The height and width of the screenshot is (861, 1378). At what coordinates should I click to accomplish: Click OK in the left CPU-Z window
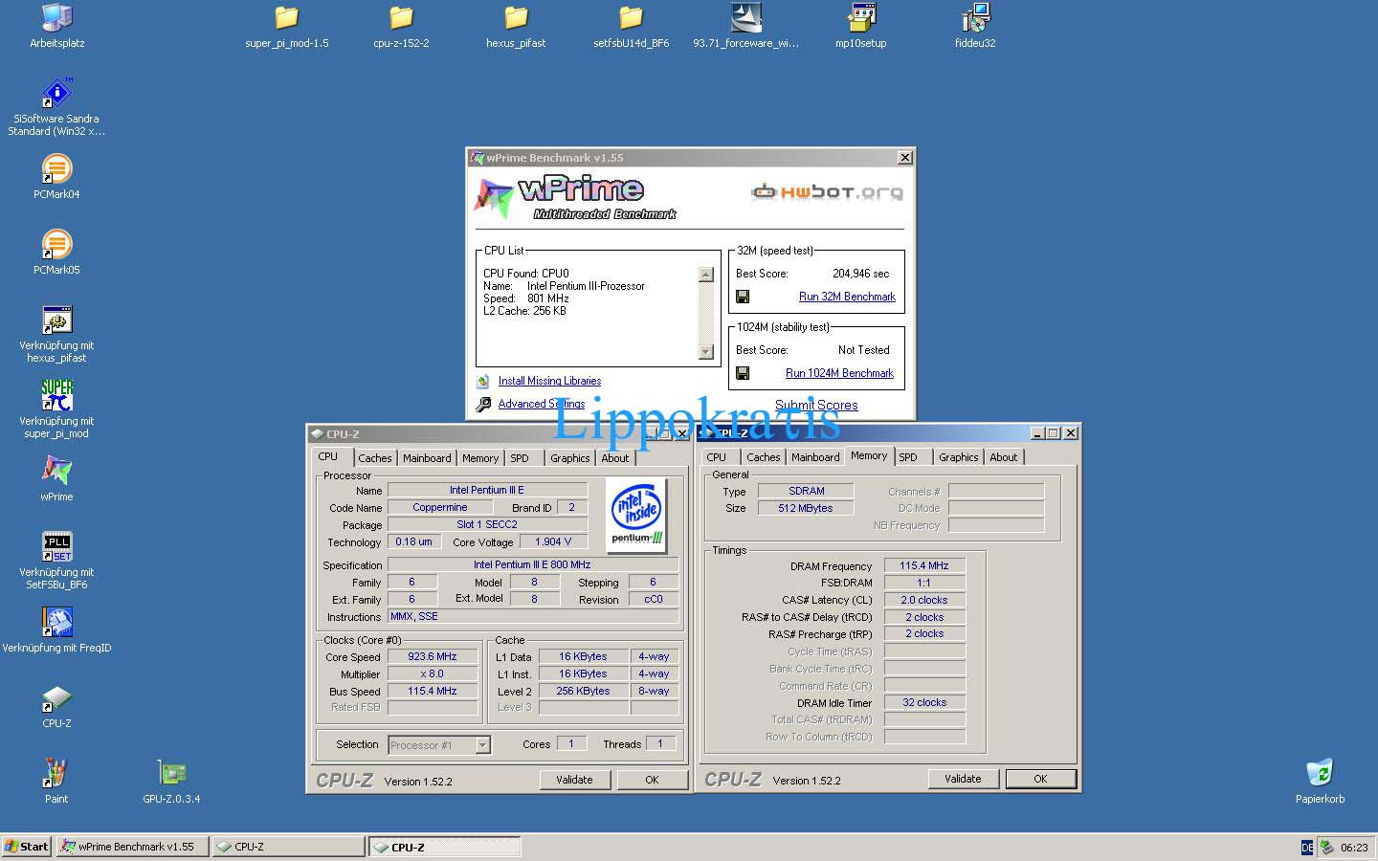click(x=652, y=780)
